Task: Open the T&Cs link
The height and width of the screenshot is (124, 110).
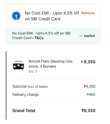Action: (39, 38)
